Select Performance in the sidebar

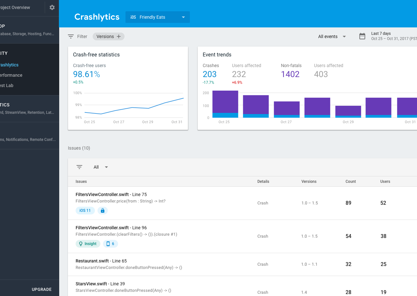(x=11, y=75)
